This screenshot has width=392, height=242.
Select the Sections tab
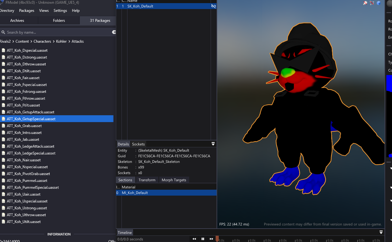point(125,180)
